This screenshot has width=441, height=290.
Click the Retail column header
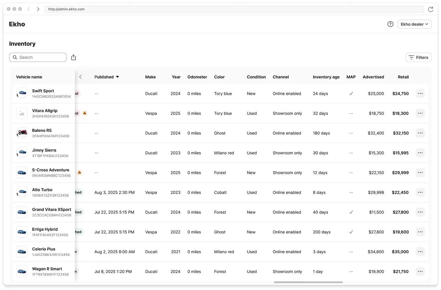tap(403, 77)
